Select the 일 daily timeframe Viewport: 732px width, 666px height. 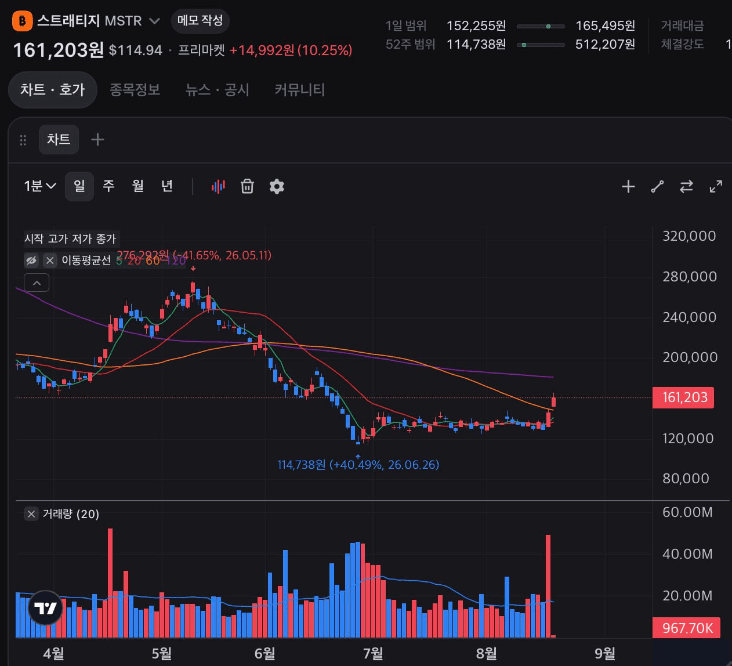(x=79, y=186)
